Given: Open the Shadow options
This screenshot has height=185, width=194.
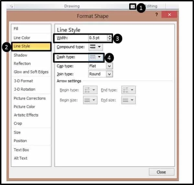Looking at the screenshot, I should tap(20, 55).
